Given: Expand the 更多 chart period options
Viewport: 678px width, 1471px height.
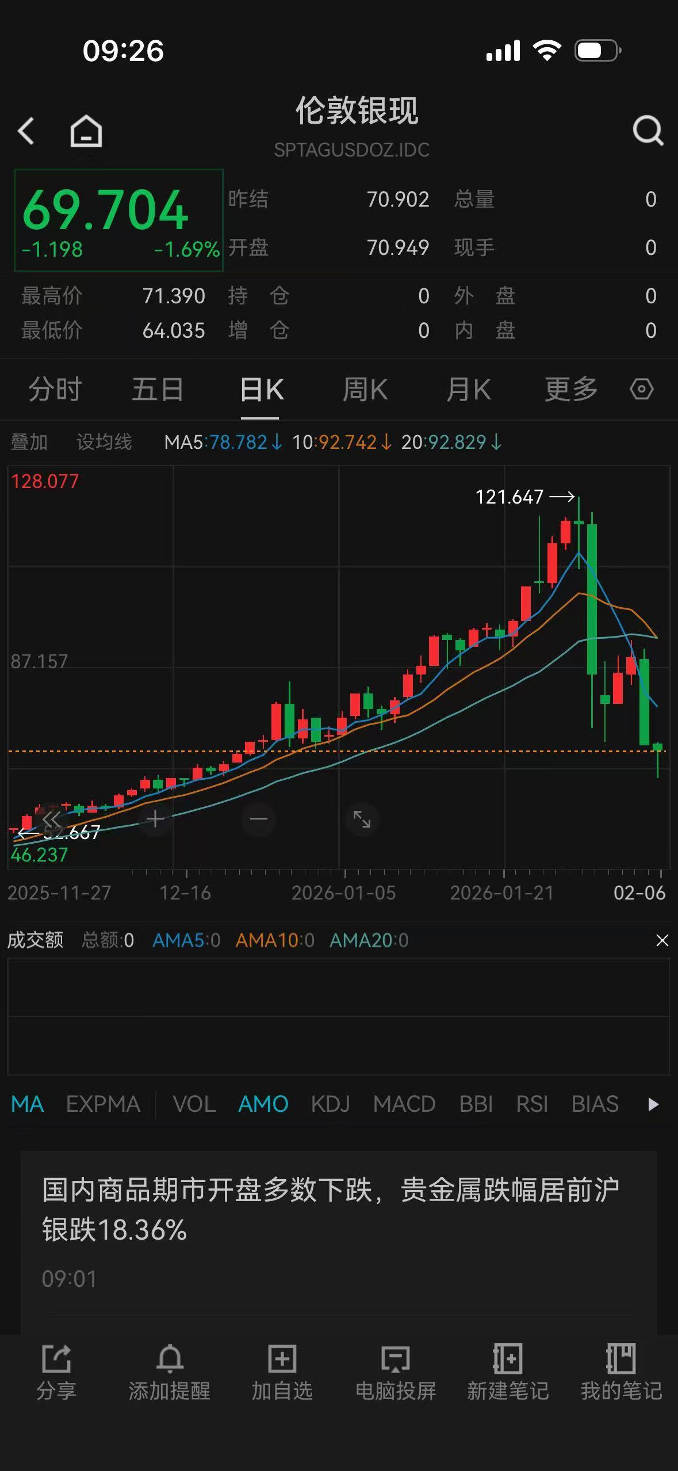Looking at the screenshot, I should (571, 390).
